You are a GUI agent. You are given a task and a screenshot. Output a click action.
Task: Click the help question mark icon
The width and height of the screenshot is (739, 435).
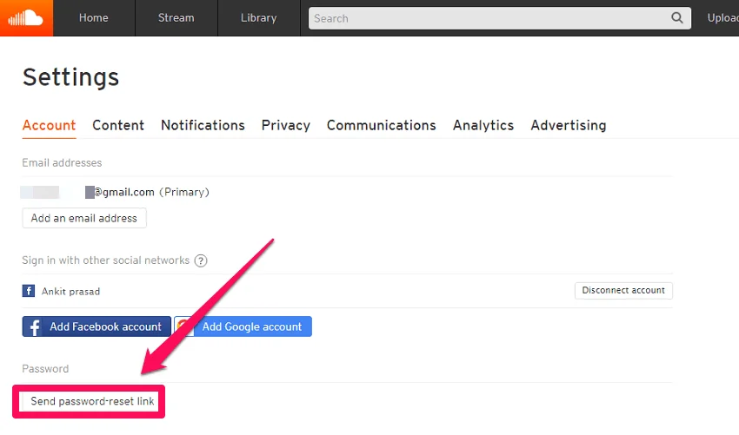pos(201,260)
